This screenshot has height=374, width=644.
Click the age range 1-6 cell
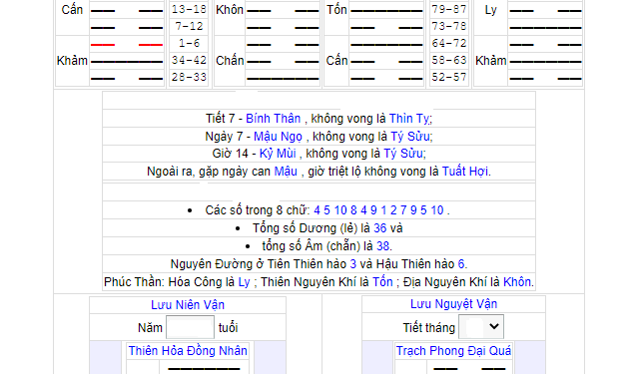189,44
